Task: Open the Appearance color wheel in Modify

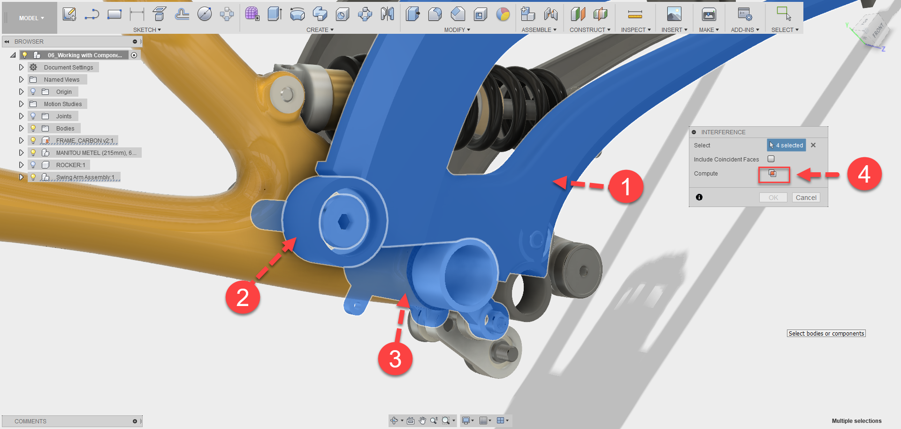Action: pos(504,15)
